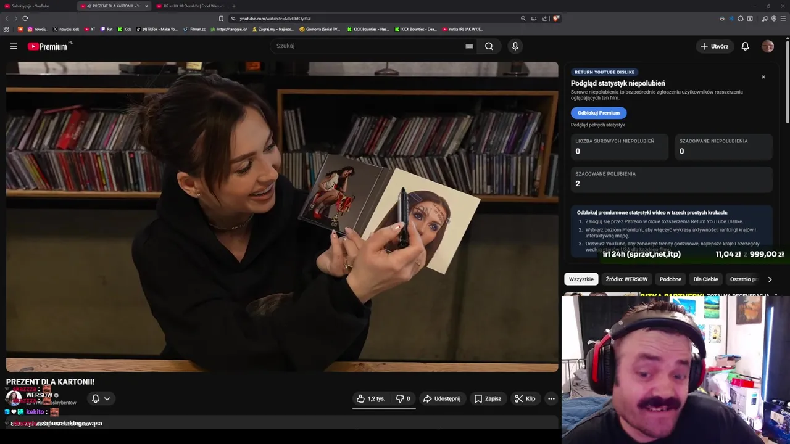Screen dimensions: 790x444
Task: Open the Rat Twitch bookmark
Action: point(106,29)
